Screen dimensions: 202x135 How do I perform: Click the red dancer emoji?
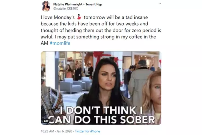pyautogui.click(x=79, y=17)
